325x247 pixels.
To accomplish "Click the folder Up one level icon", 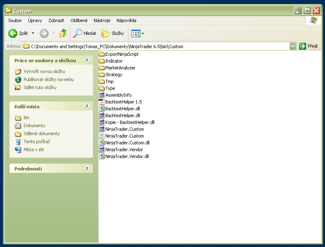I will [x=63, y=33].
